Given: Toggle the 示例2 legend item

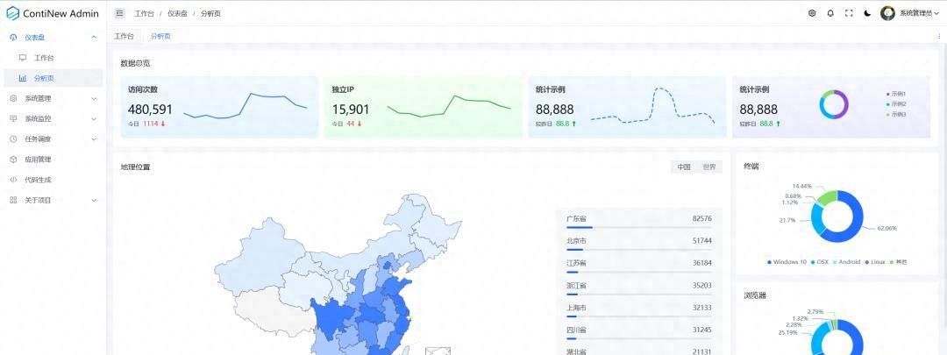Looking at the screenshot, I should 896,103.
